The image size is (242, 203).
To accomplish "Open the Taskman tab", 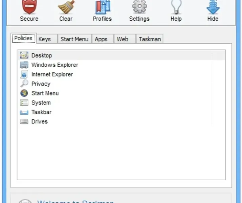I will (150, 39).
